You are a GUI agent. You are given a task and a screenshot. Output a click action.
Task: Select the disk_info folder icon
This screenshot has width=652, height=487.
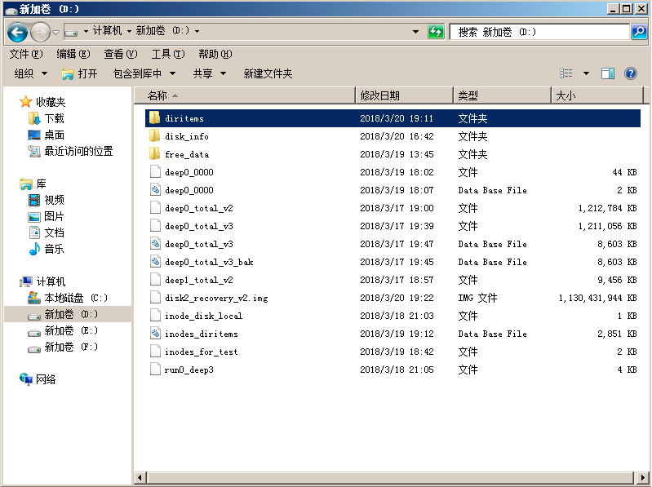point(155,136)
